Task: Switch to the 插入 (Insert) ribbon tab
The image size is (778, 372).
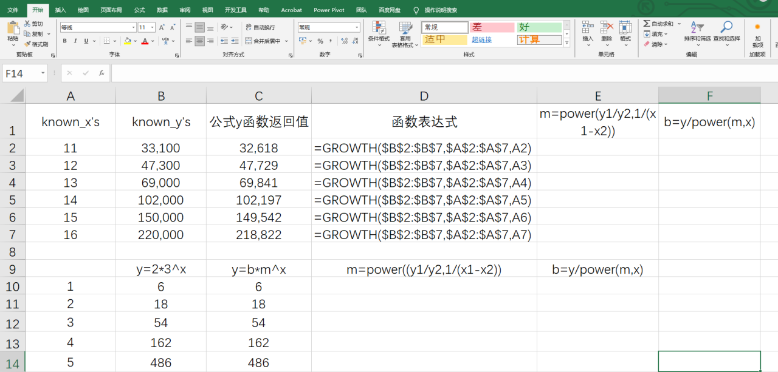Action: click(x=60, y=10)
